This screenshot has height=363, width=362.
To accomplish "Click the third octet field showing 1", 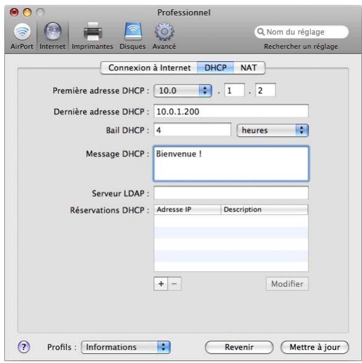I will [x=235, y=90].
